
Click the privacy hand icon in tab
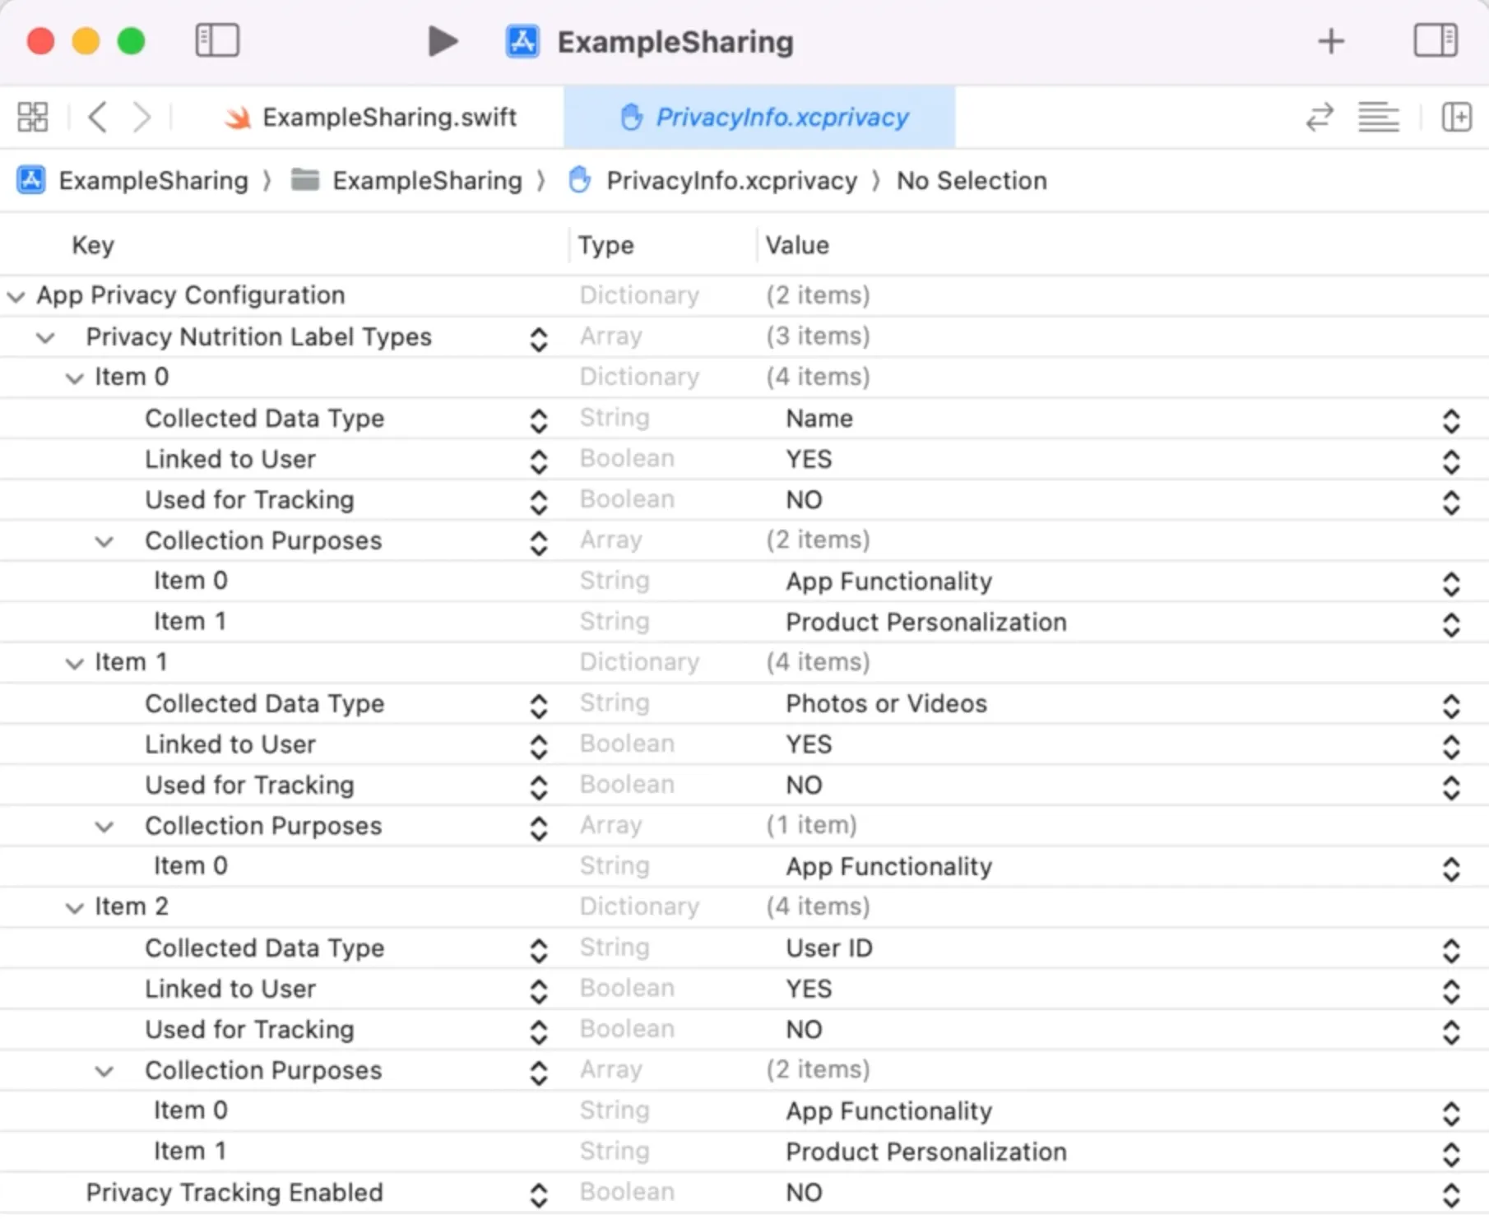point(631,117)
